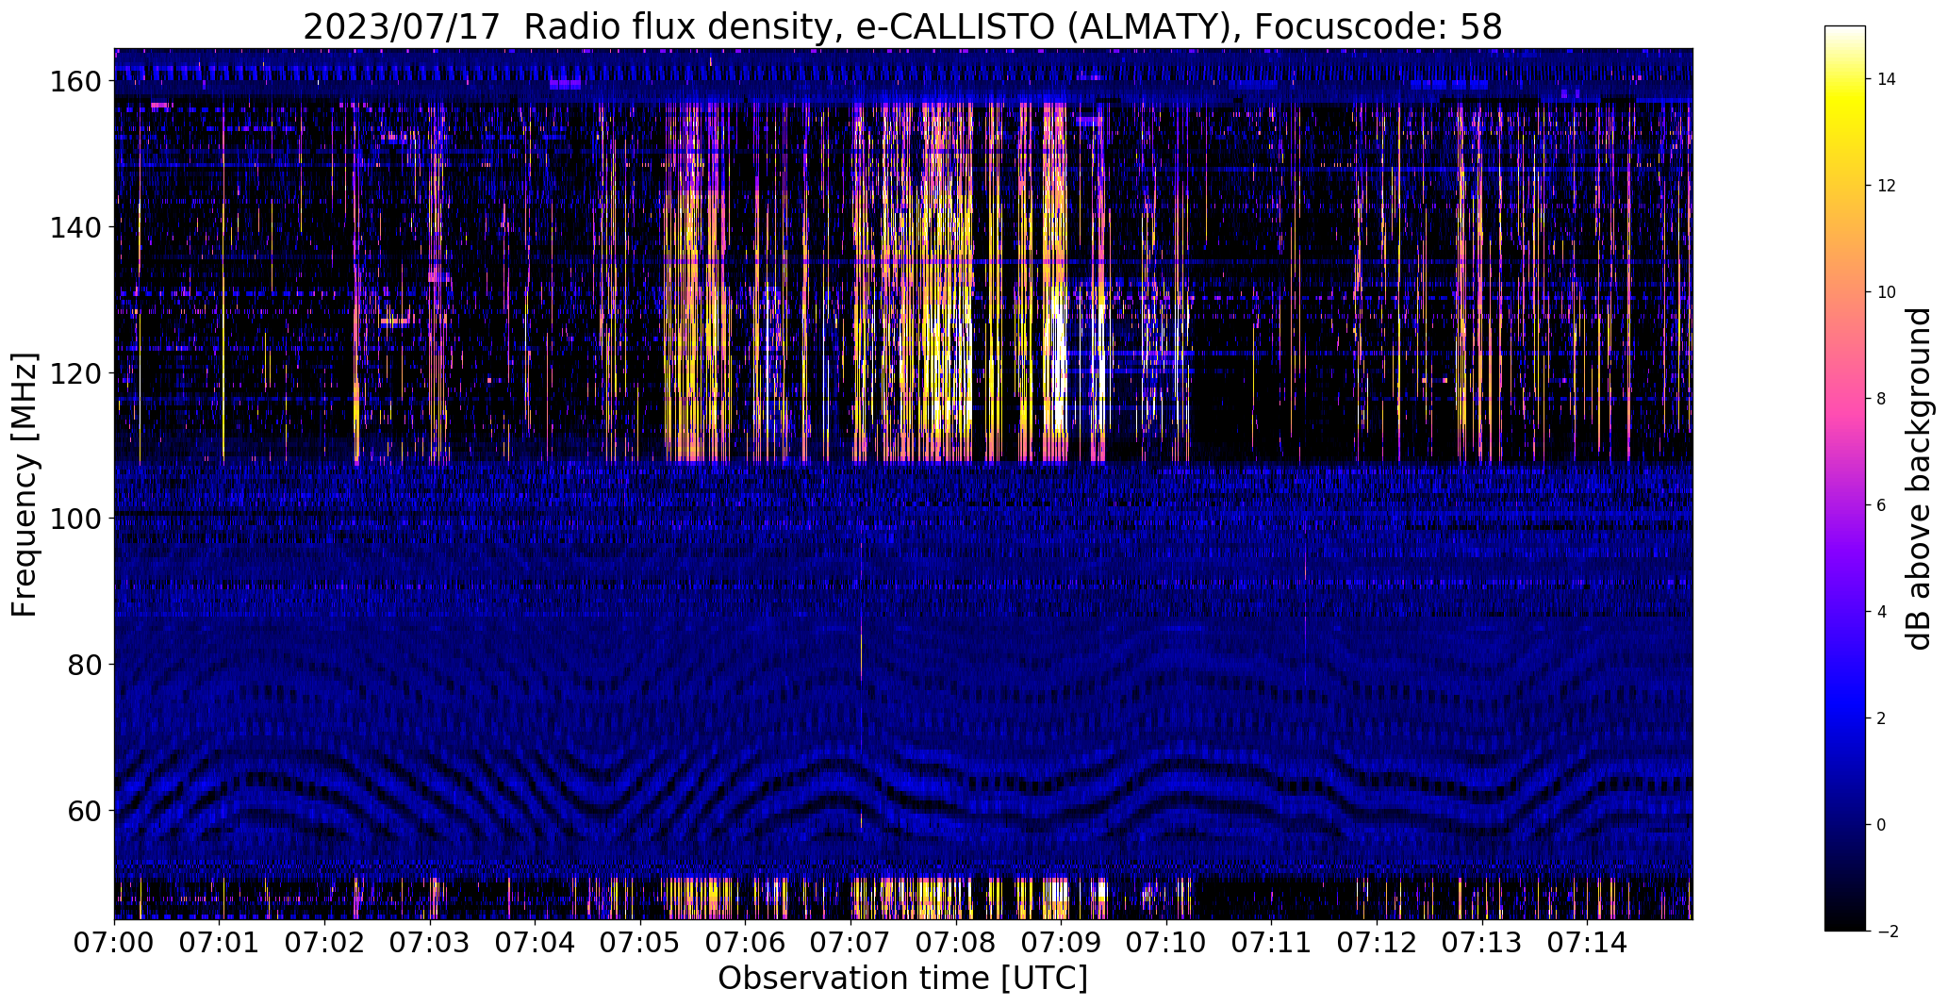Click the 'Frequency [MHz]' axis label

25,485
